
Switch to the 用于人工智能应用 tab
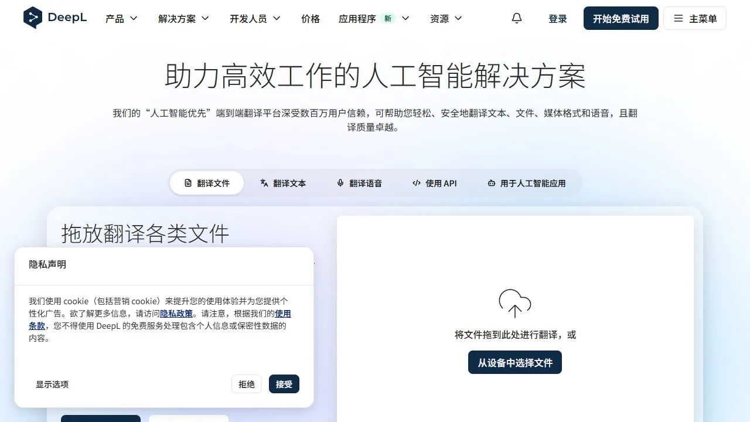(x=526, y=183)
